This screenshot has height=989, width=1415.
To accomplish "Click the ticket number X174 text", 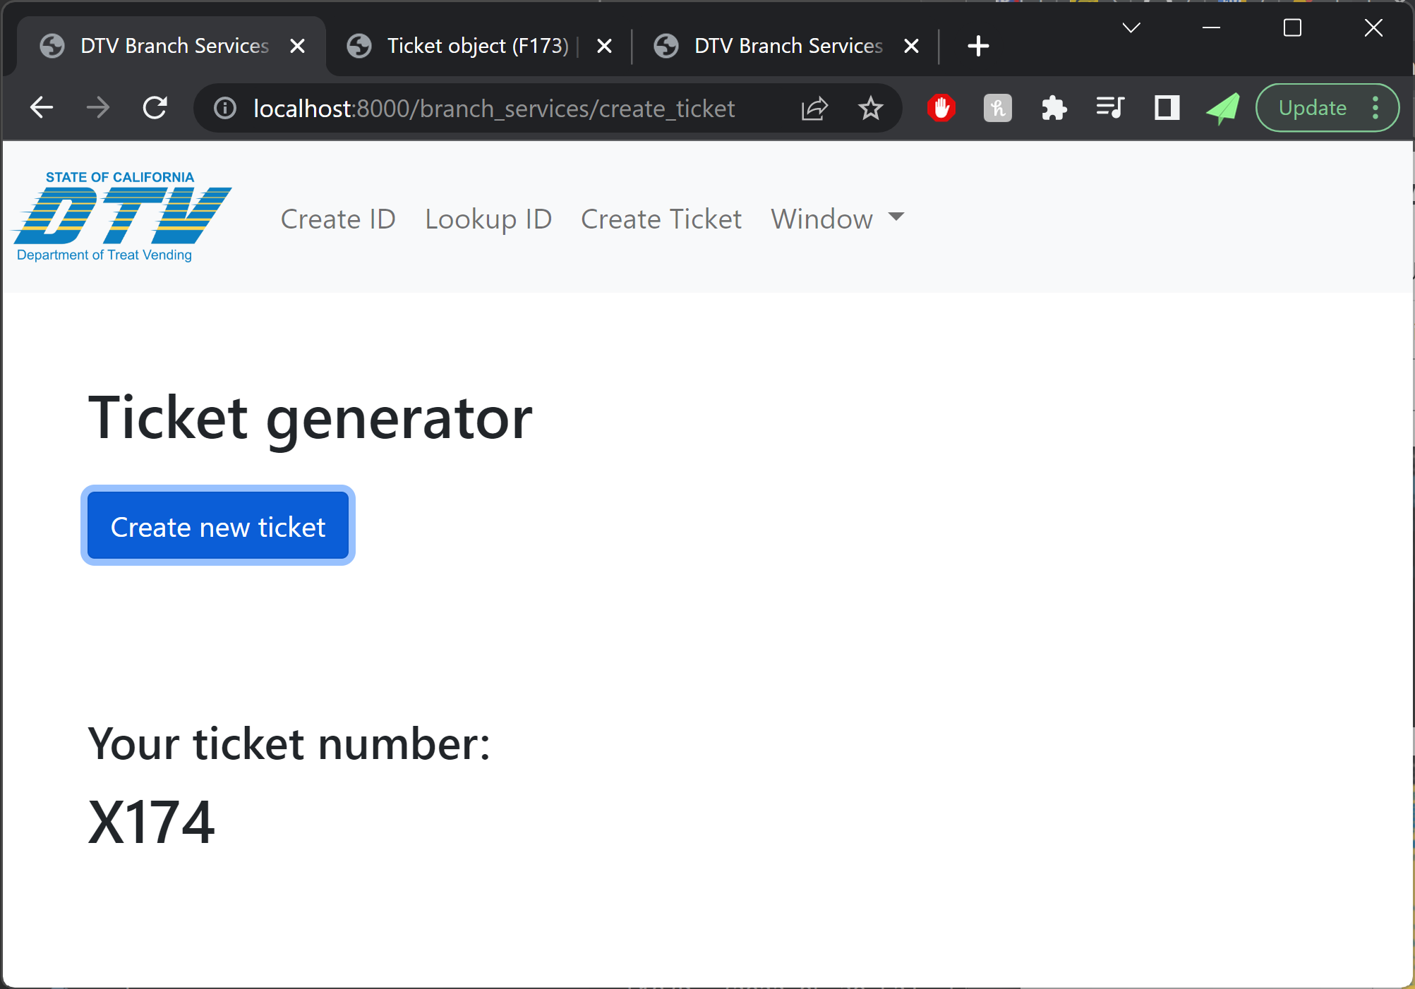I will 151,822.
